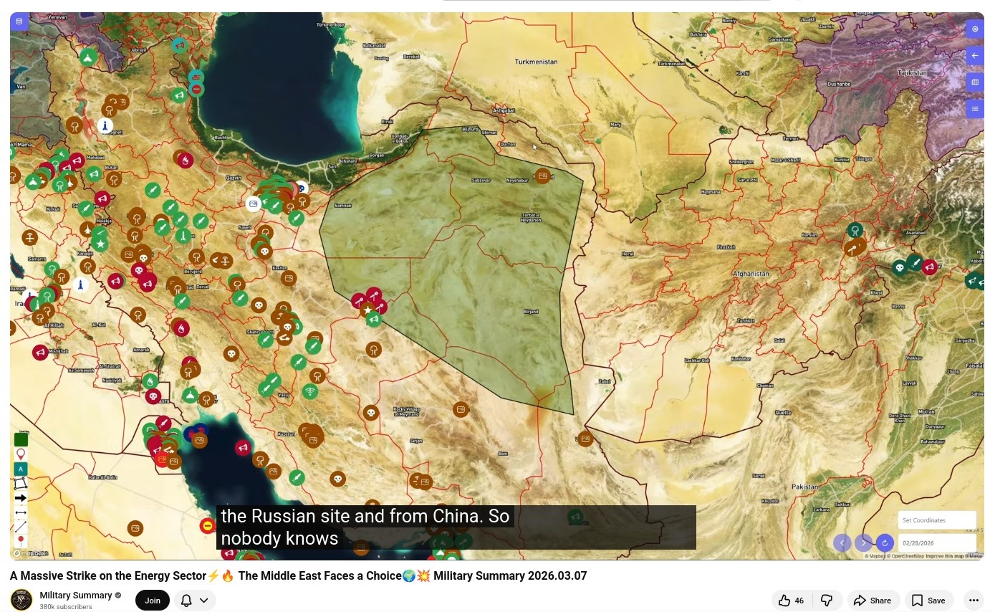Click the Set Coordinates input field
Screen dimensions: 990x612
tap(936, 520)
